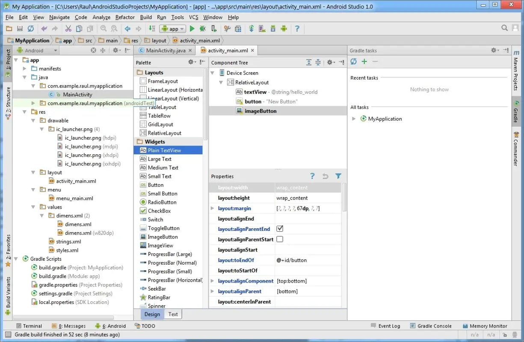Switch to the MainActivity.java tab
Screen dimensions: 524x342
click(165, 50)
